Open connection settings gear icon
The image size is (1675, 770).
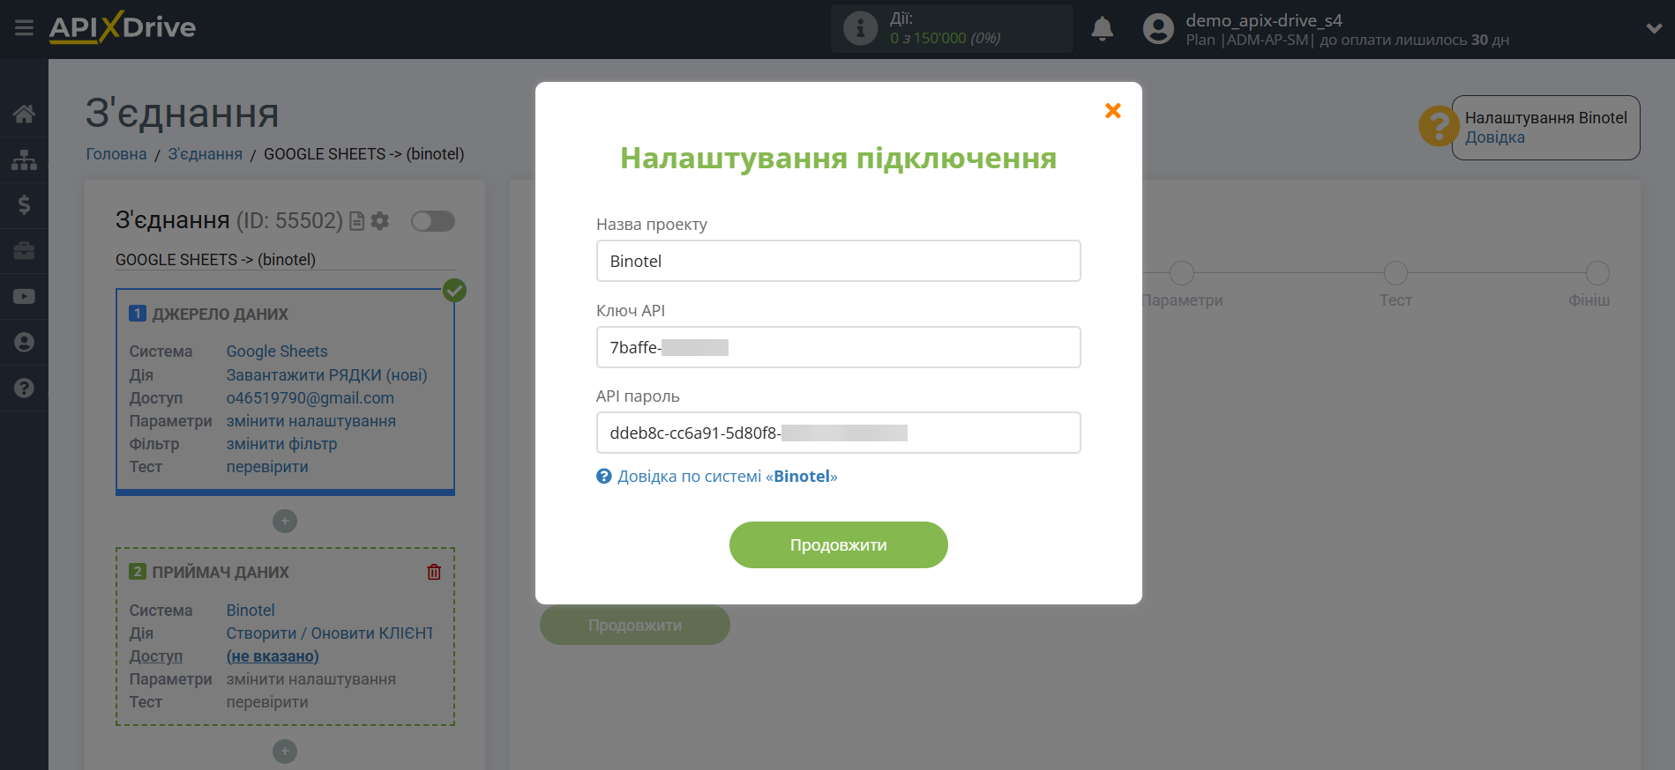coord(380,221)
